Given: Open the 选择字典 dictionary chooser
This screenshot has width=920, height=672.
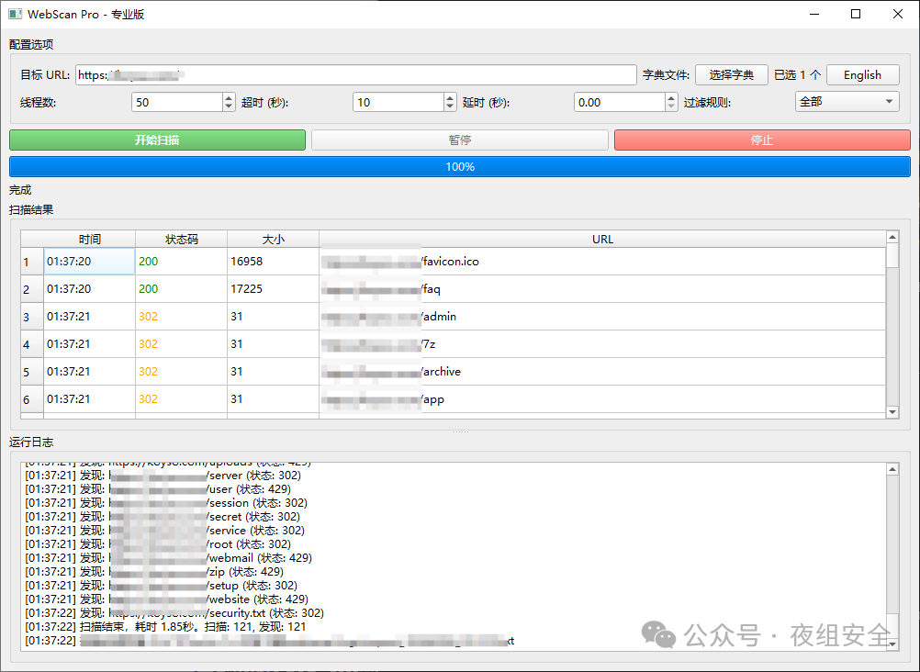Looking at the screenshot, I should (732, 75).
